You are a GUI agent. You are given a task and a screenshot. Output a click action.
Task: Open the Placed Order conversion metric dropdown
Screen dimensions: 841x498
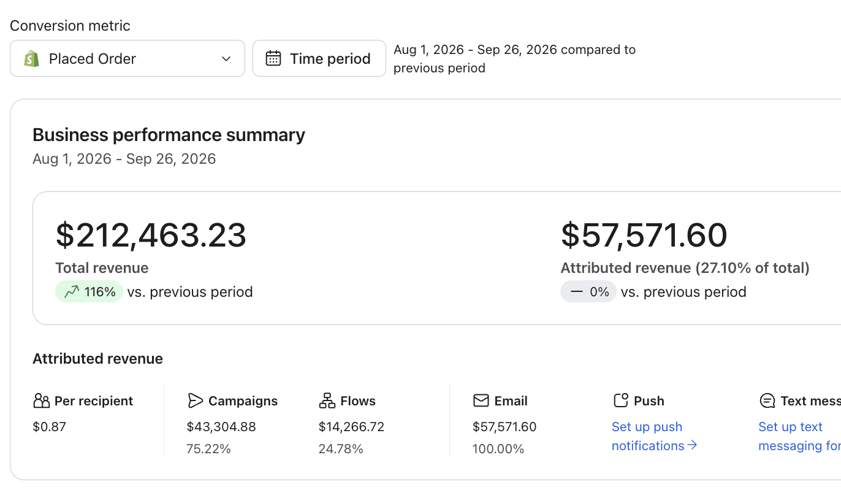[x=127, y=58]
